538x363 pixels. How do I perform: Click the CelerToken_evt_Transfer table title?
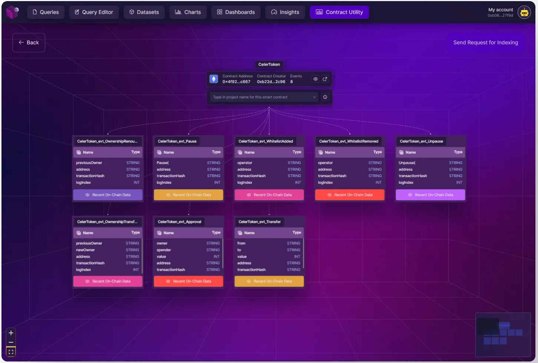tap(260, 222)
